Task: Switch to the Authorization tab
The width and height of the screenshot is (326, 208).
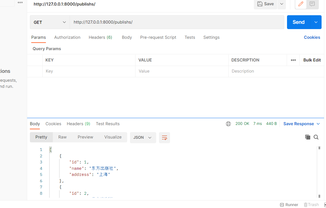Action: pos(67,37)
